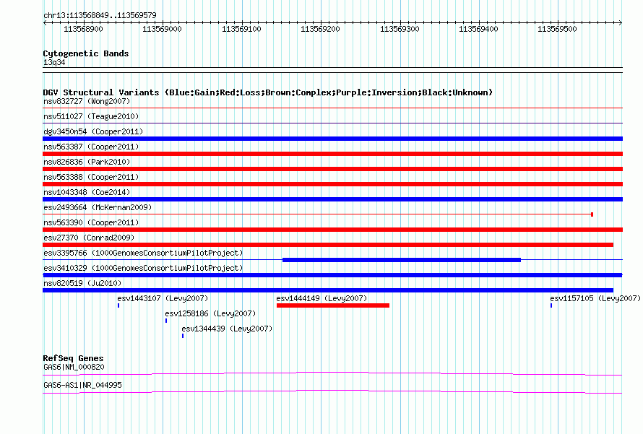This screenshot has height=434, width=643.
Task: Click the red end block of esv2493664
Action: click(x=592, y=214)
